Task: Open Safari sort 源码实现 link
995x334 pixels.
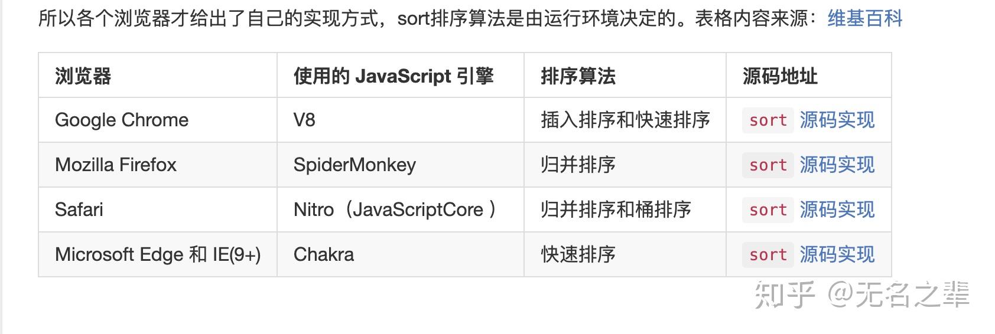Action: click(x=836, y=209)
